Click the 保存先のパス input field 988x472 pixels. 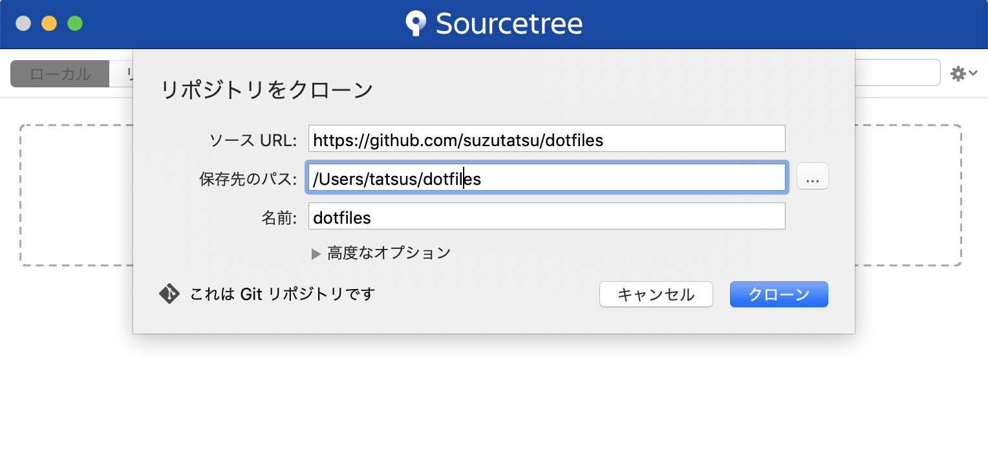point(546,177)
